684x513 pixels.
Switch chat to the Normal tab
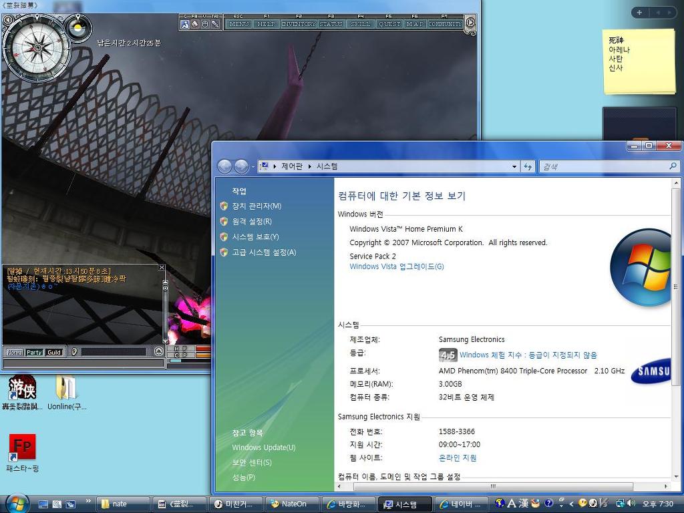(x=15, y=352)
